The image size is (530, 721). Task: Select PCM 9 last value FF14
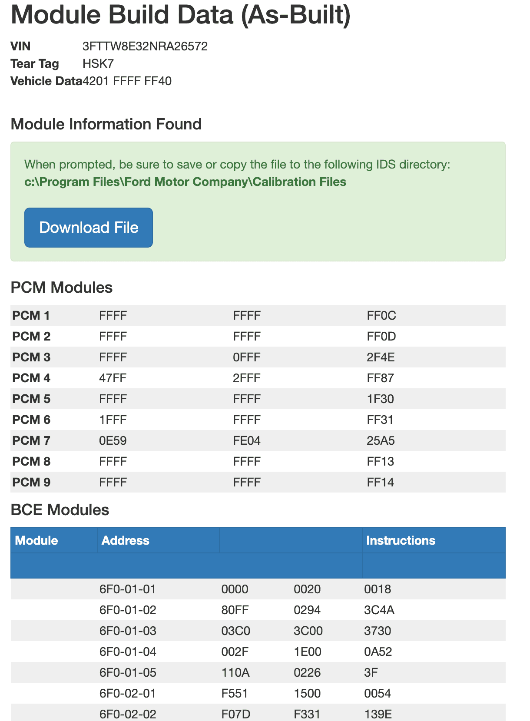tap(381, 483)
